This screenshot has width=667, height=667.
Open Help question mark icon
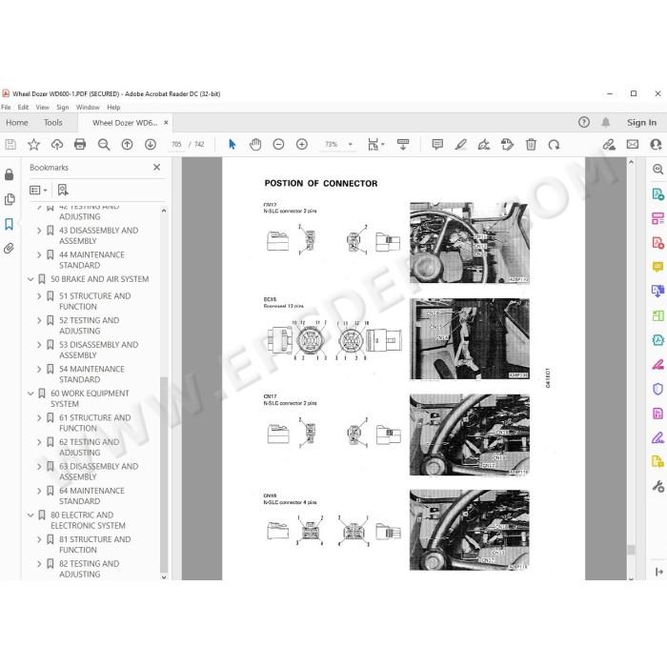(x=583, y=123)
